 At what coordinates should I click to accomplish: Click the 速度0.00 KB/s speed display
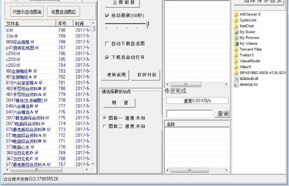197,101
